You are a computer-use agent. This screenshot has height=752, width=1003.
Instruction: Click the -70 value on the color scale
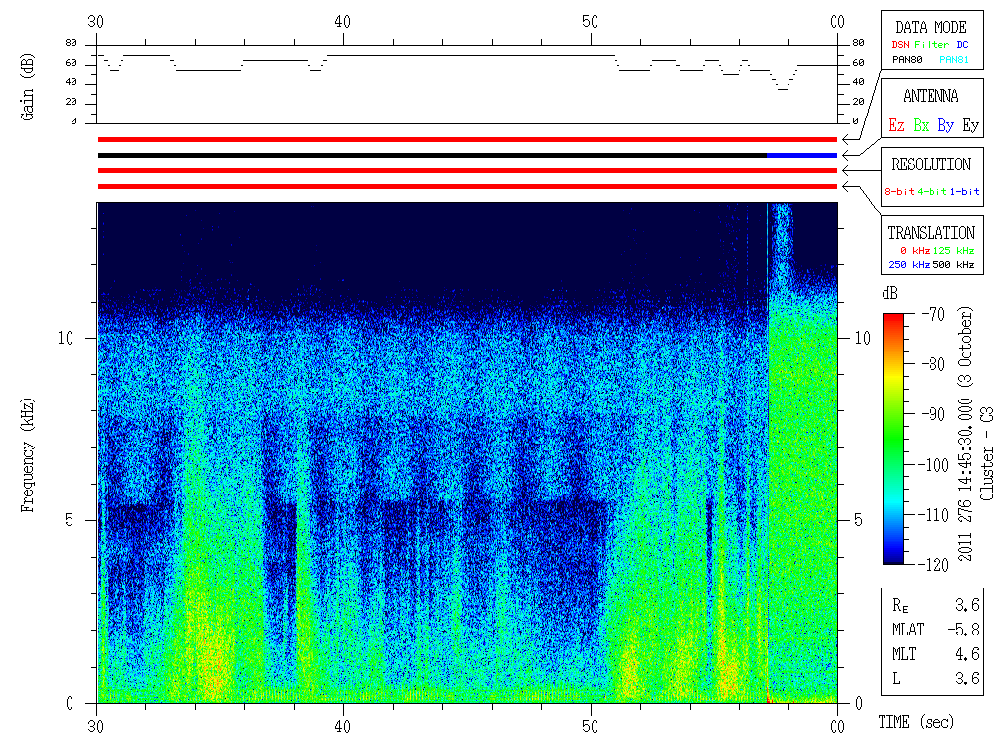click(x=933, y=314)
